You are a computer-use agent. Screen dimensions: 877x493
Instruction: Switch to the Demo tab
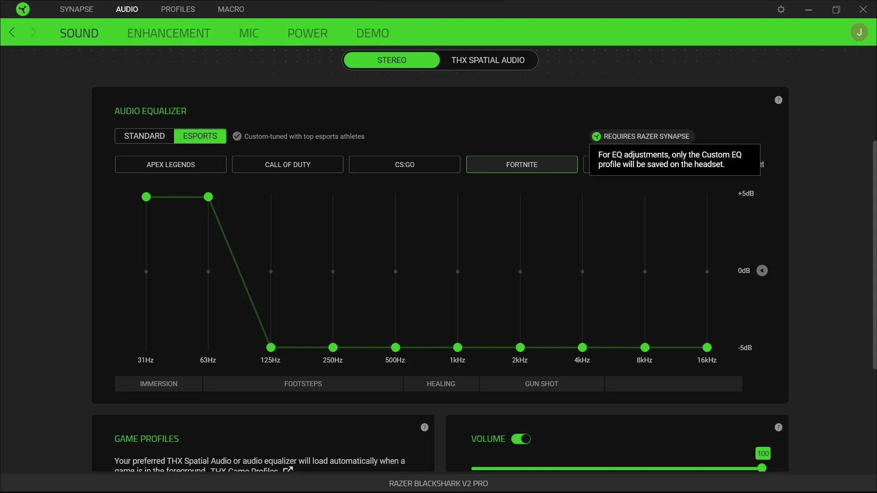(x=373, y=33)
